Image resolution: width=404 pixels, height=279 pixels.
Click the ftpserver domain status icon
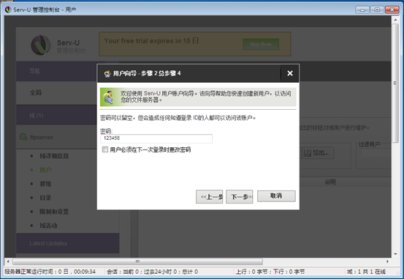coord(23,137)
